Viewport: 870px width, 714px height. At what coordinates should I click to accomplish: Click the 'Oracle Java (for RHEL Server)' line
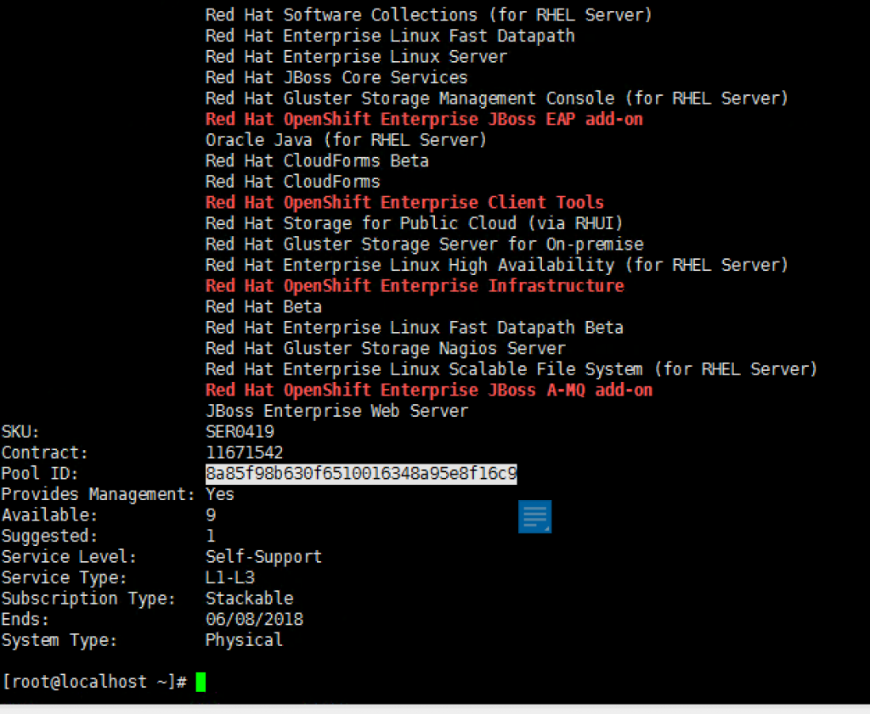click(x=347, y=140)
